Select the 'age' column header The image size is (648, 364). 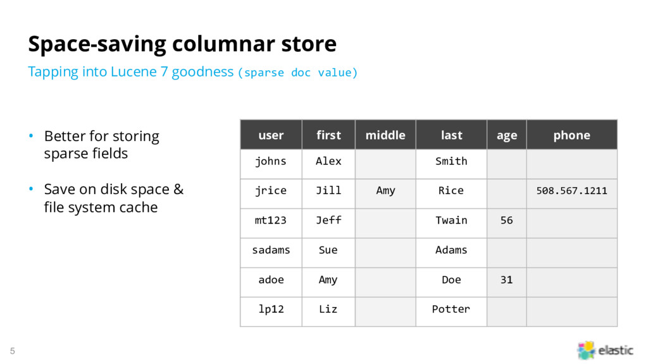[507, 135]
